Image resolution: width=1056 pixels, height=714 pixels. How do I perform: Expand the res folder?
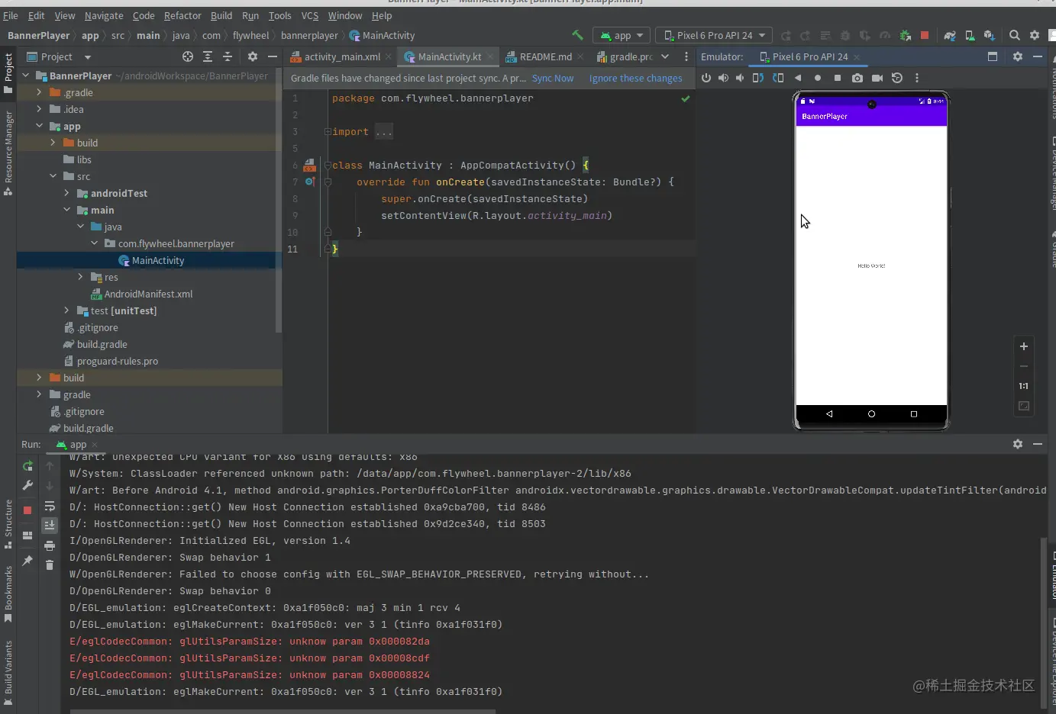tap(80, 277)
